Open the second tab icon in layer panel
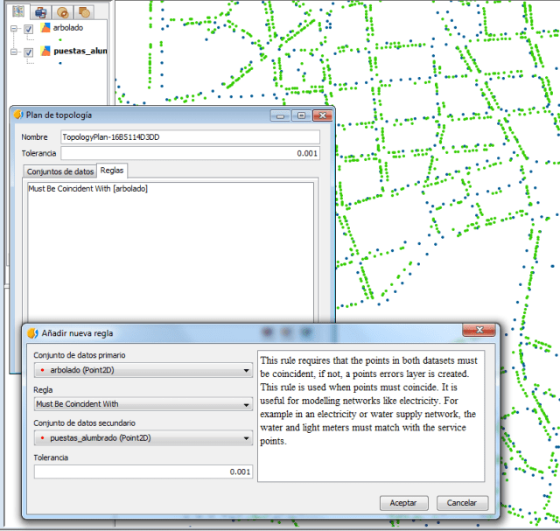The width and height of the screenshot is (560, 531). point(40,11)
